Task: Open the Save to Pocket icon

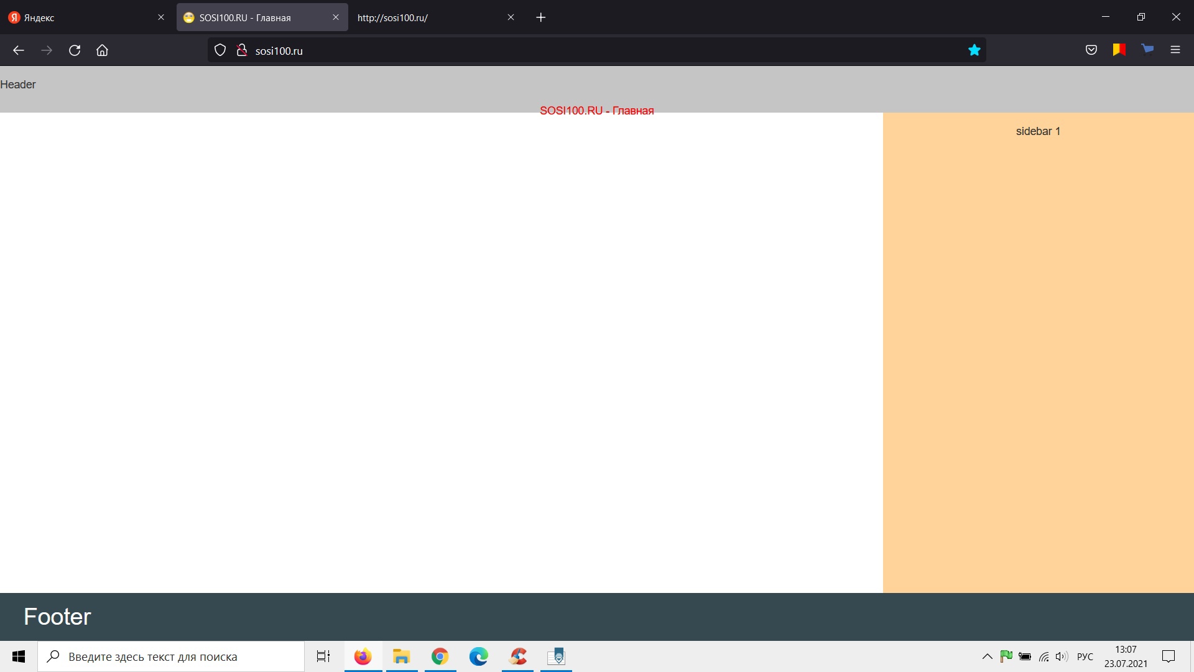Action: click(1091, 50)
